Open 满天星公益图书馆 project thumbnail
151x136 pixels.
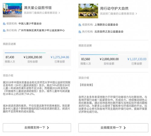12,10
